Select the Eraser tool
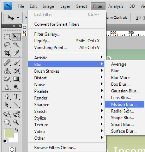The height and width of the screenshot is (152, 145). 7,79
